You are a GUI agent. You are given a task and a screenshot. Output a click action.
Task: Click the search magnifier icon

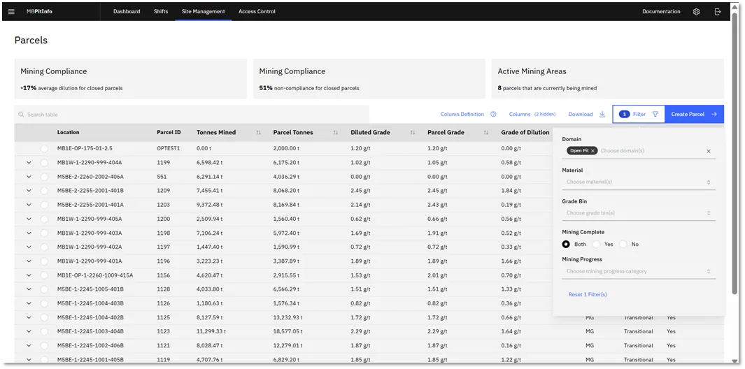click(x=21, y=115)
